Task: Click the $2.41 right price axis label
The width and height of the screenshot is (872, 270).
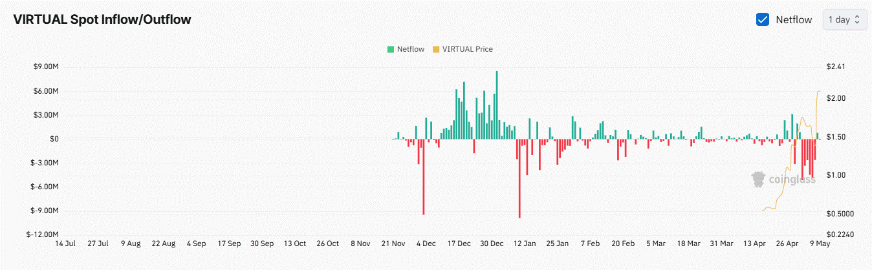Action: click(x=835, y=67)
